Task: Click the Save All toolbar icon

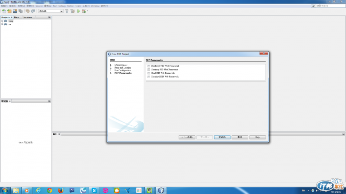Action: pyautogui.click(x=21, y=11)
